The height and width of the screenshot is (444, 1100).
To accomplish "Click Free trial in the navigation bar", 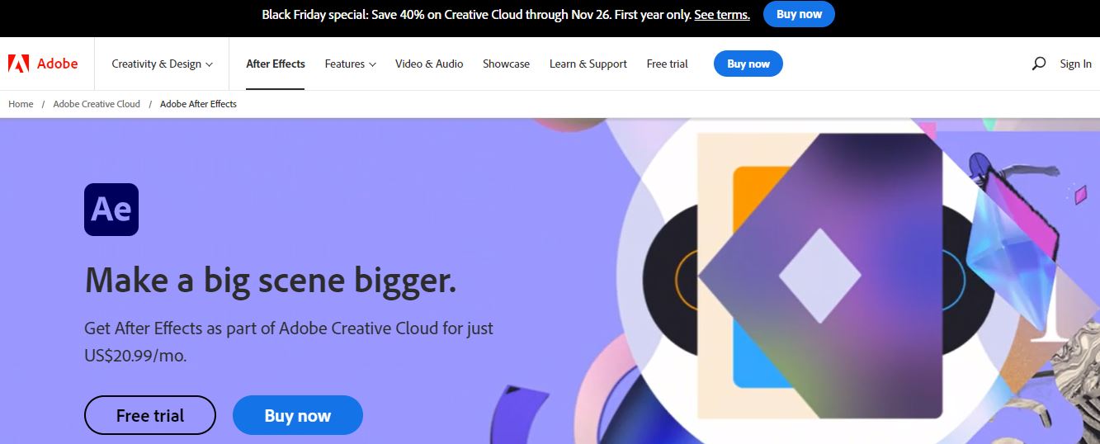I will point(668,64).
